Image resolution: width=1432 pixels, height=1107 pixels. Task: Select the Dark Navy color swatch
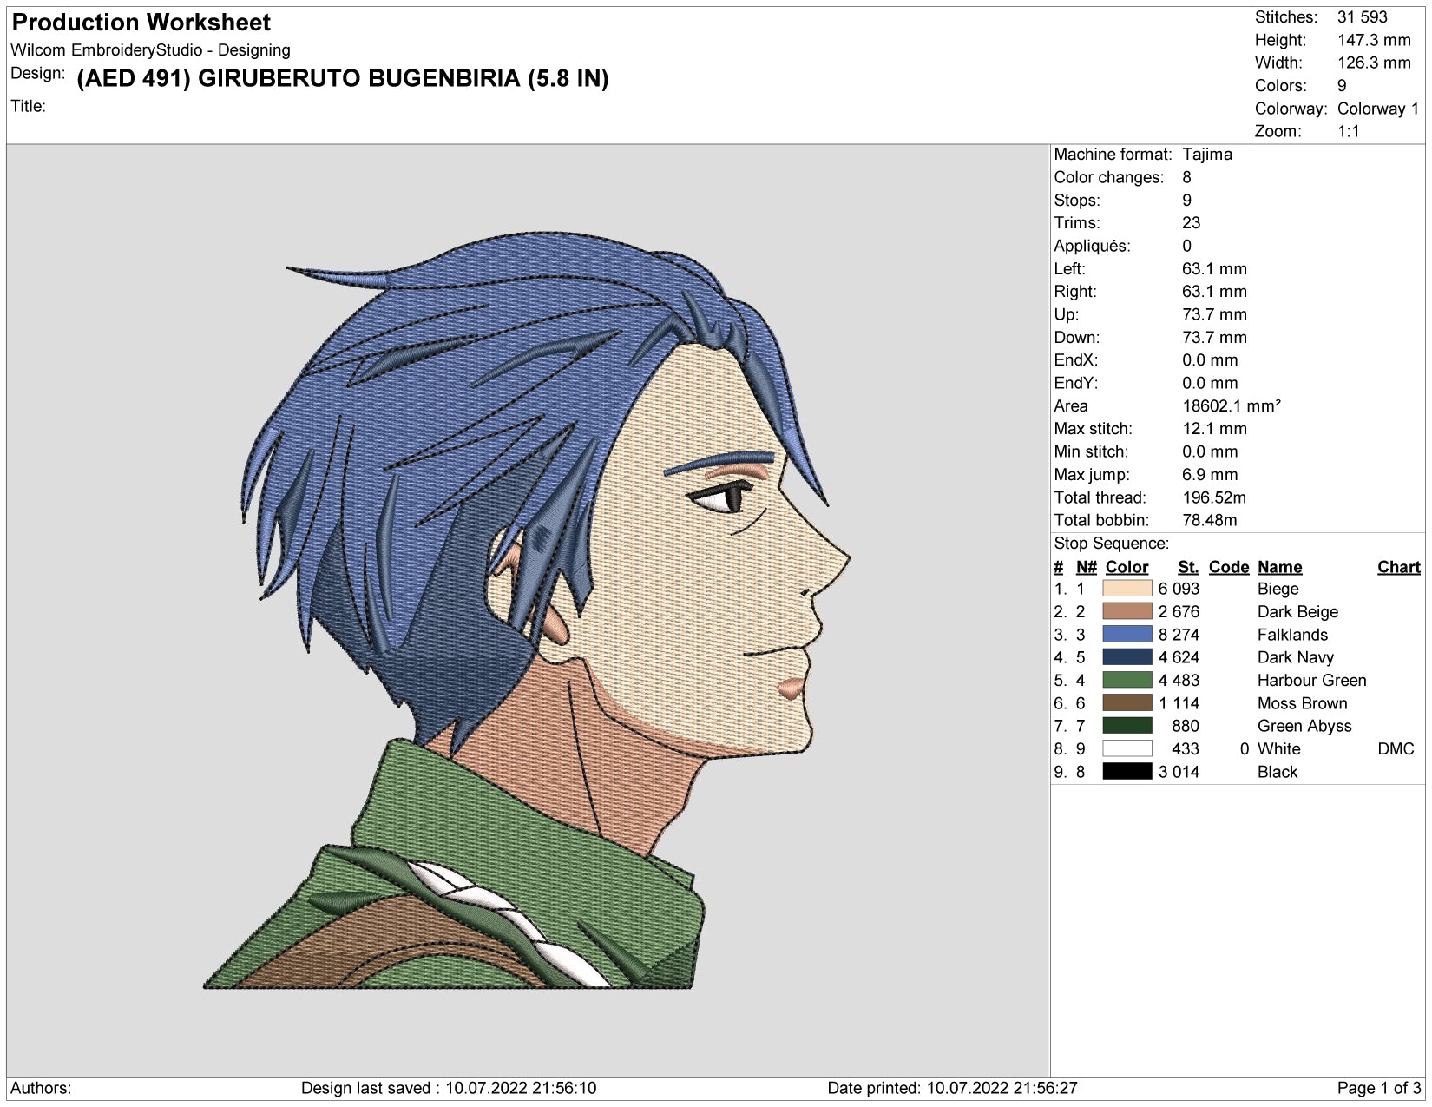click(x=1127, y=657)
